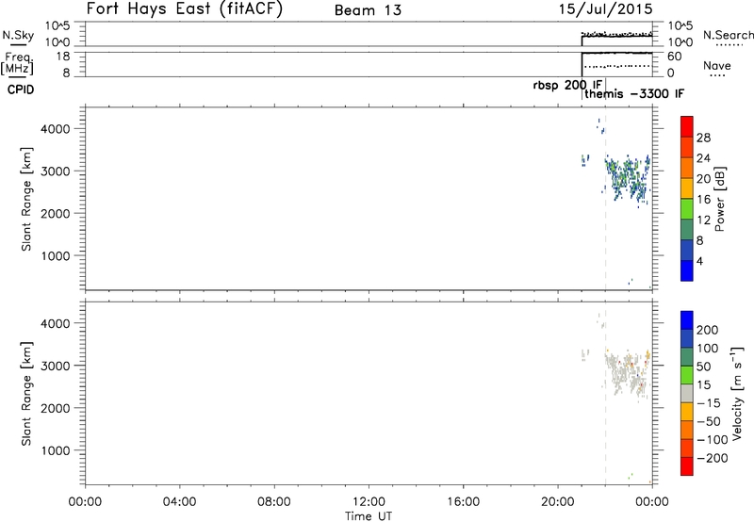Image resolution: width=754 pixels, height=522 pixels.
Task: Click the '08:00' time tick label
Action: pos(274,502)
